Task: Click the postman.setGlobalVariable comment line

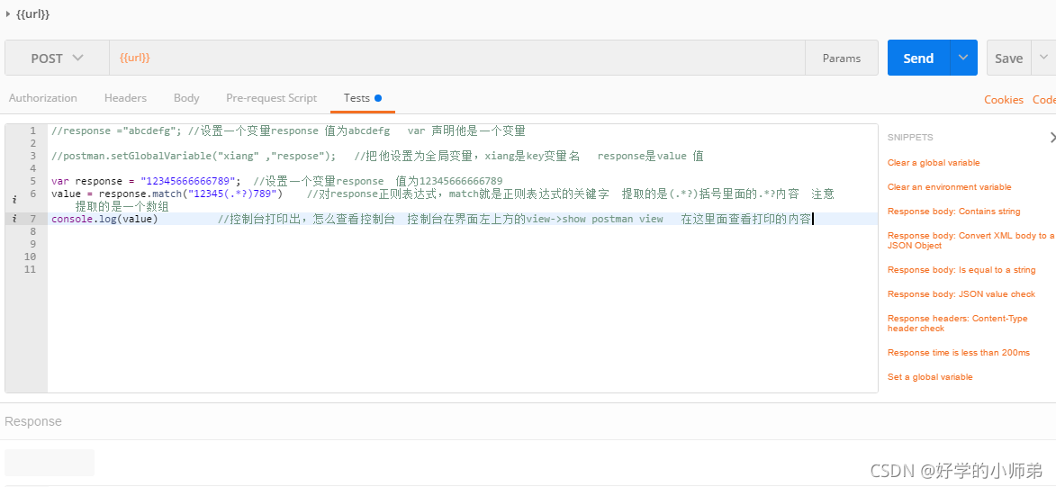Action: pyautogui.click(x=377, y=157)
